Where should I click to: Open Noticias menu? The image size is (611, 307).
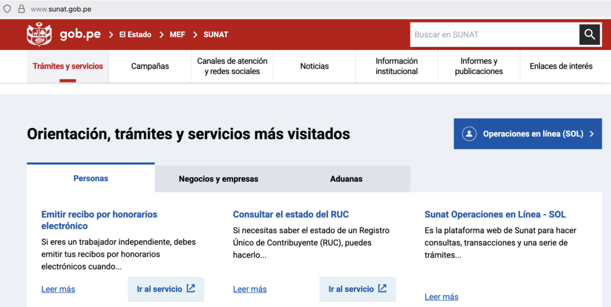pos(314,66)
